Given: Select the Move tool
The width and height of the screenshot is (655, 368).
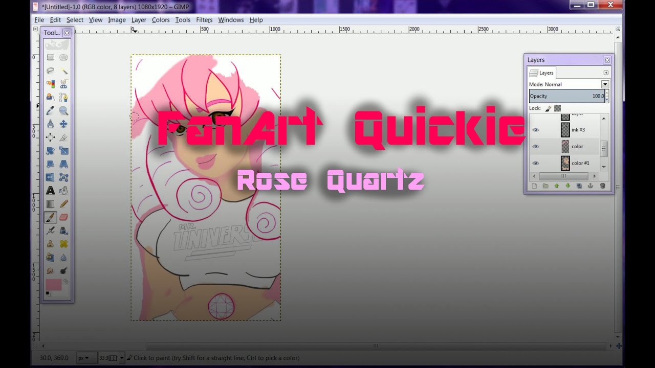Looking at the screenshot, I should (63, 124).
